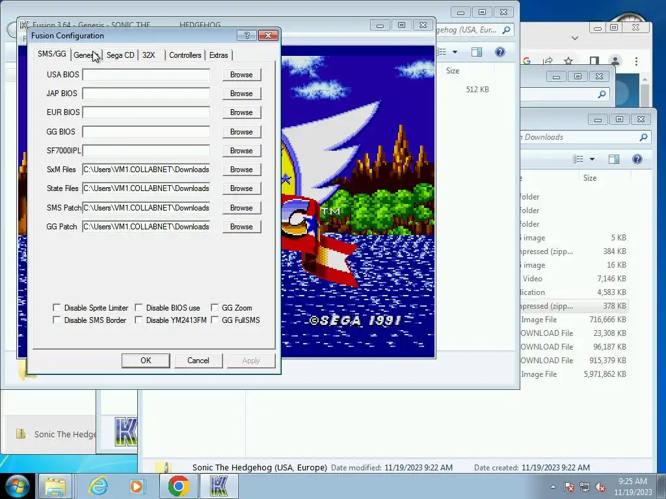Viewport: 666px width, 499px height.
Task: Open help in the Sonic folder Explorer window
Action: 500,52
